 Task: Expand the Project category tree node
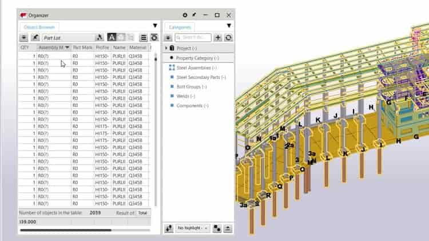166,48
